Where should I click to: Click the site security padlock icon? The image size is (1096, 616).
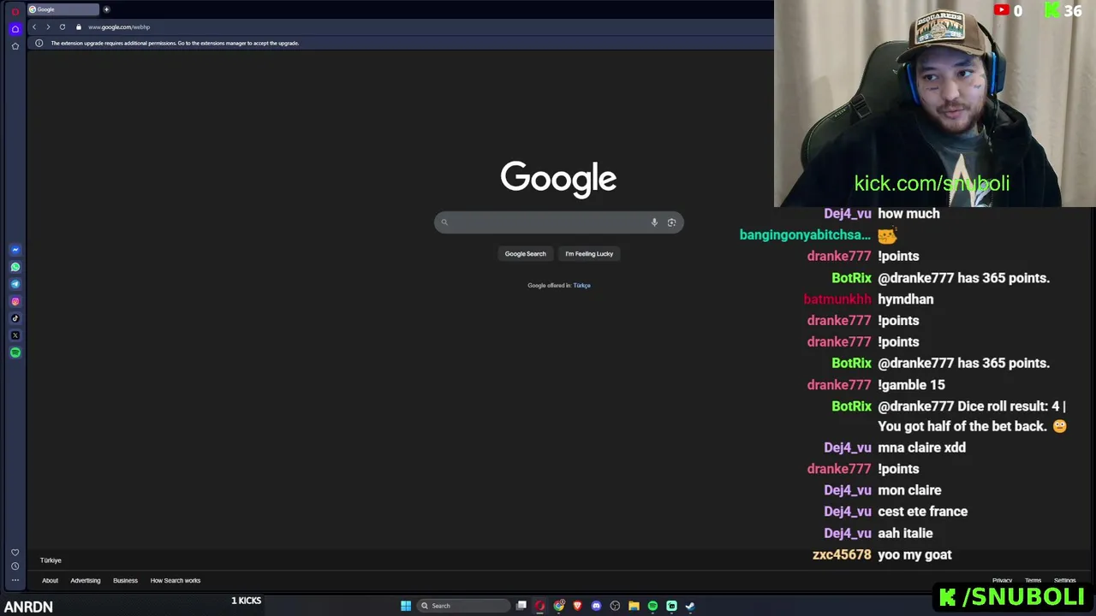point(79,27)
